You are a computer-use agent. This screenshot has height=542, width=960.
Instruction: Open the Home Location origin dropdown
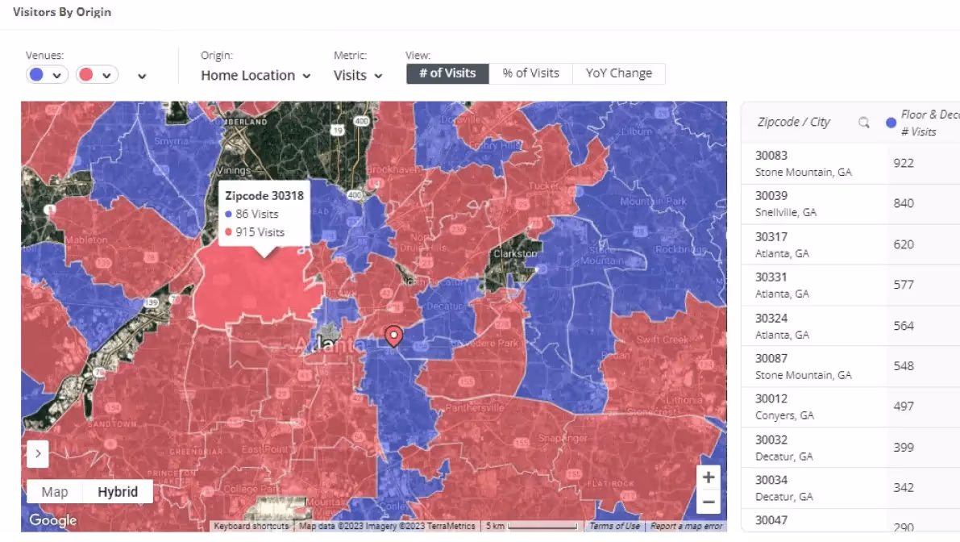click(x=256, y=75)
